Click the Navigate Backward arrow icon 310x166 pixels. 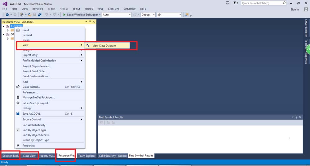(7, 15)
